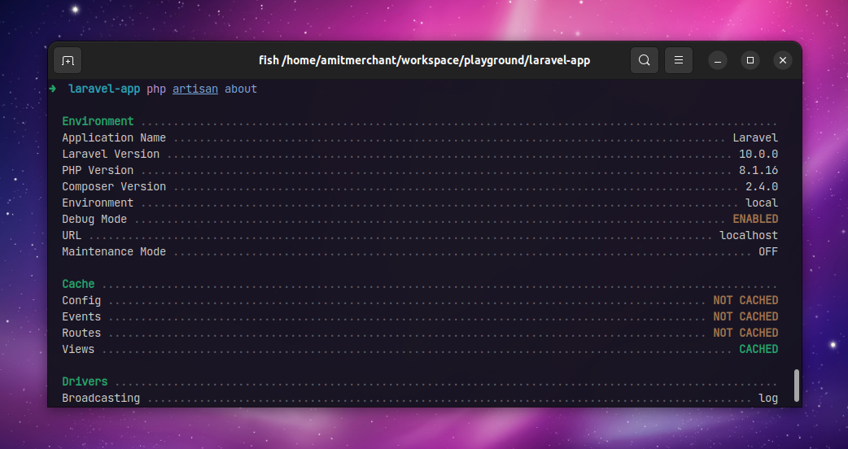Click the 'localhost' URL value
Screen dimensions: 848x449
click(x=749, y=236)
